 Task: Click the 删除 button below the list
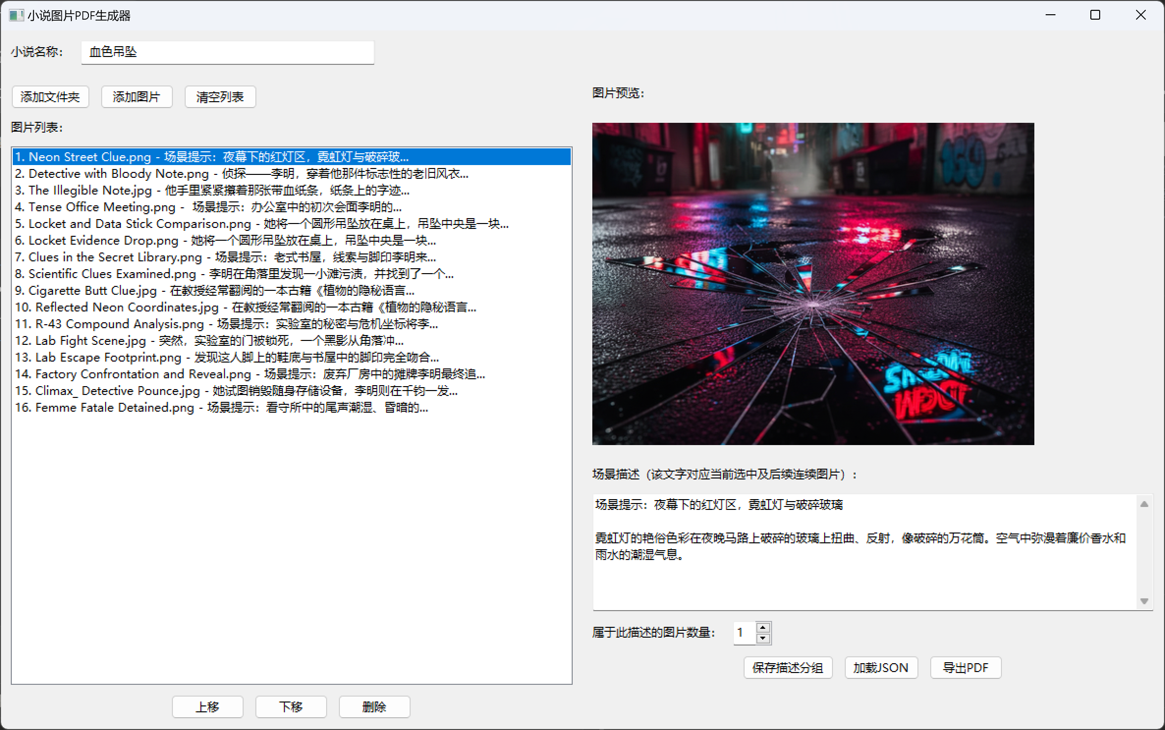click(374, 707)
